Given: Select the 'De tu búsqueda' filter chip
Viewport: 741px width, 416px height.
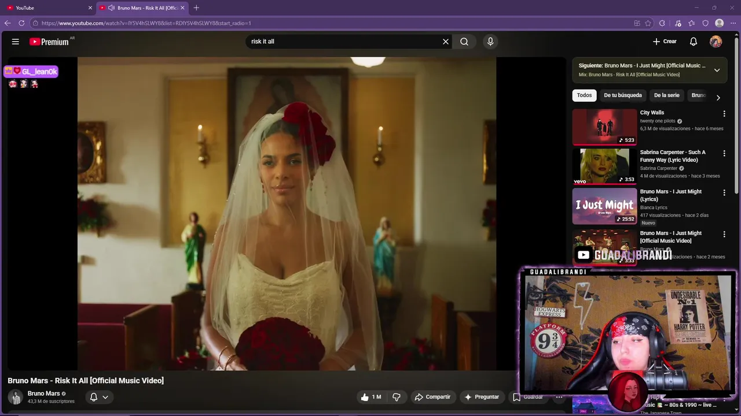Looking at the screenshot, I should [x=623, y=95].
